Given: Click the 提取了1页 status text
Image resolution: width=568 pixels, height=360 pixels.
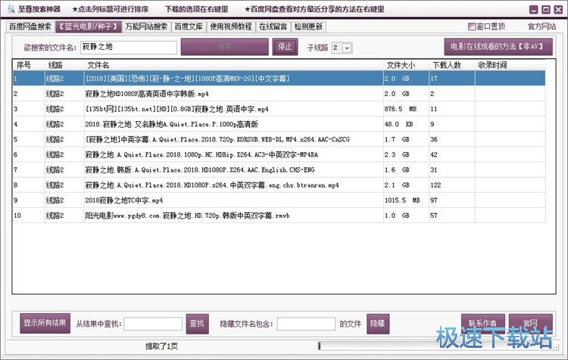Looking at the screenshot, I should point(161,346).
